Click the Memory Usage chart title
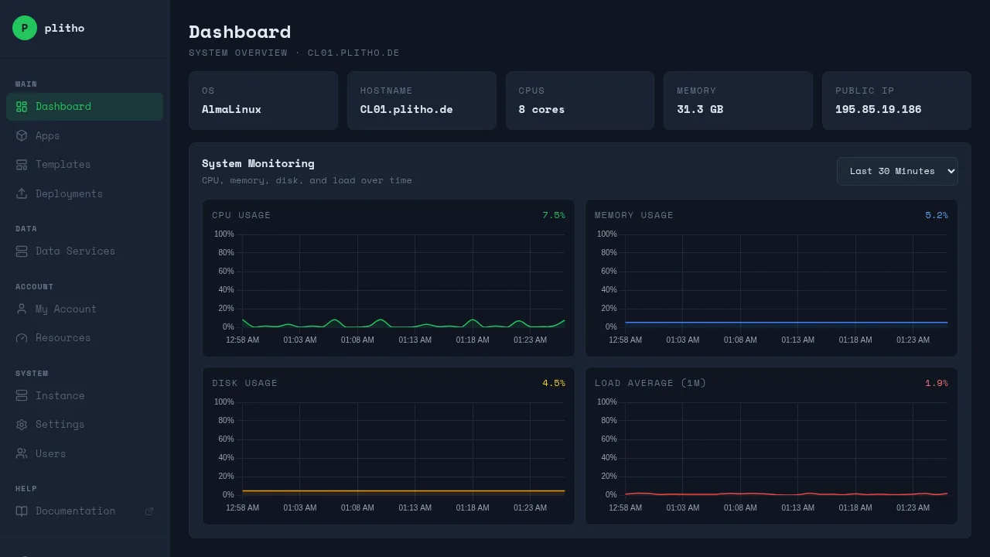Image resolution: width=990 pixels, height=557 pixels. coord(634,215)
